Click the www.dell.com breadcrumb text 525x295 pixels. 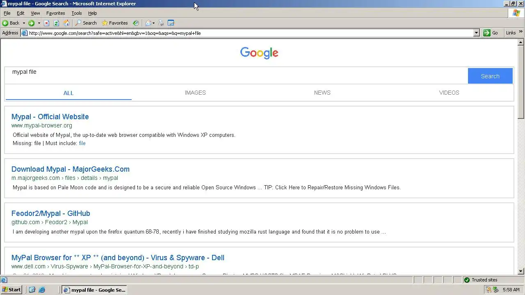[x=105, y=267]
